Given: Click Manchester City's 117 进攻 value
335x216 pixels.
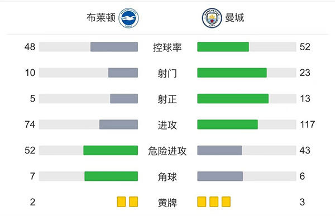Looking at the screenshot, I should pos(308,124).
